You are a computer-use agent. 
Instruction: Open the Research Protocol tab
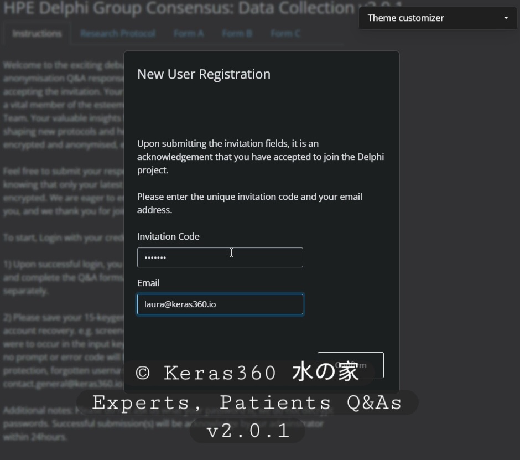[117, 33]
